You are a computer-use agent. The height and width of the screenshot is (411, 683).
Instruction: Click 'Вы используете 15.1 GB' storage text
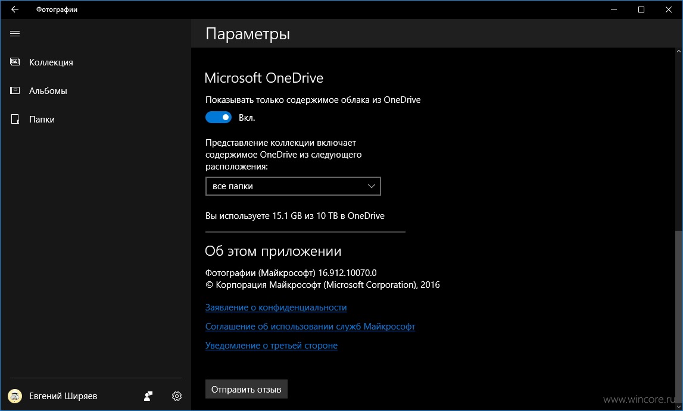coord(295,216)
